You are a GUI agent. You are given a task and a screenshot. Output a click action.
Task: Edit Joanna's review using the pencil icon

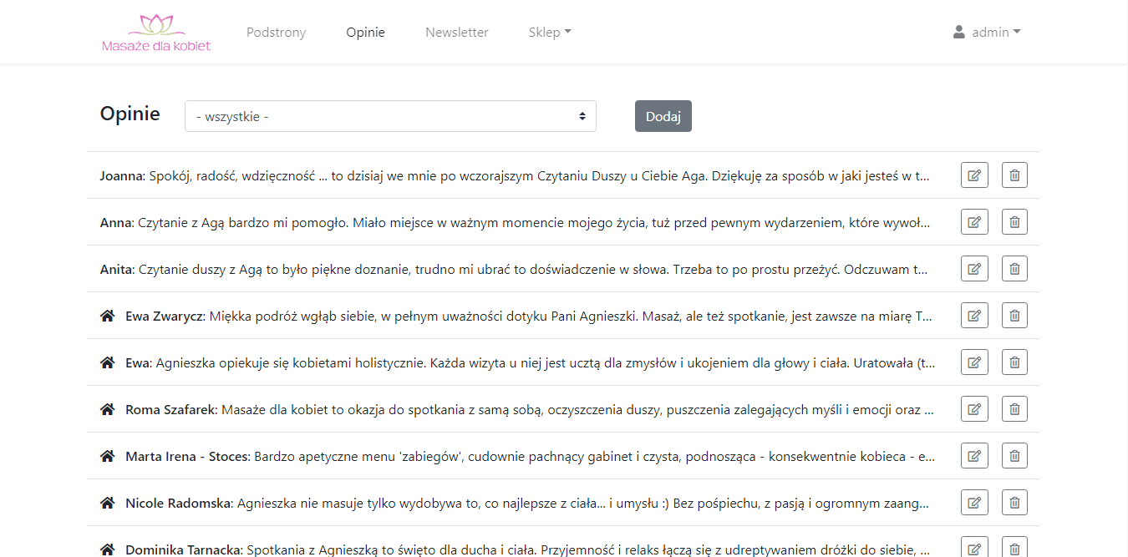pyautogui.click(x=974, y=175)
